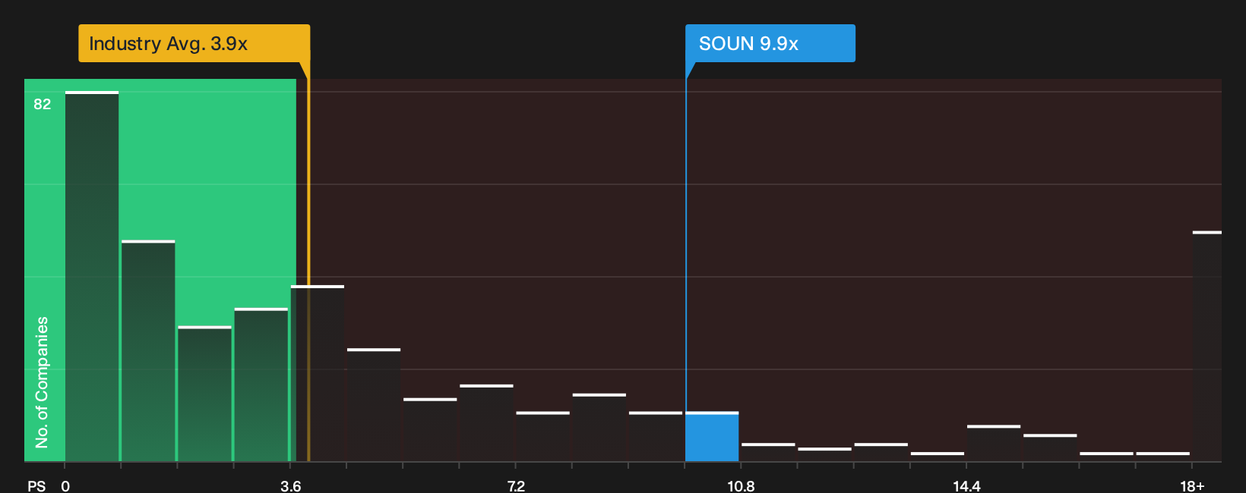Viewport: 1246px width, 493px height.
Task: Click the PS axis label
Action: click(36, 486)
